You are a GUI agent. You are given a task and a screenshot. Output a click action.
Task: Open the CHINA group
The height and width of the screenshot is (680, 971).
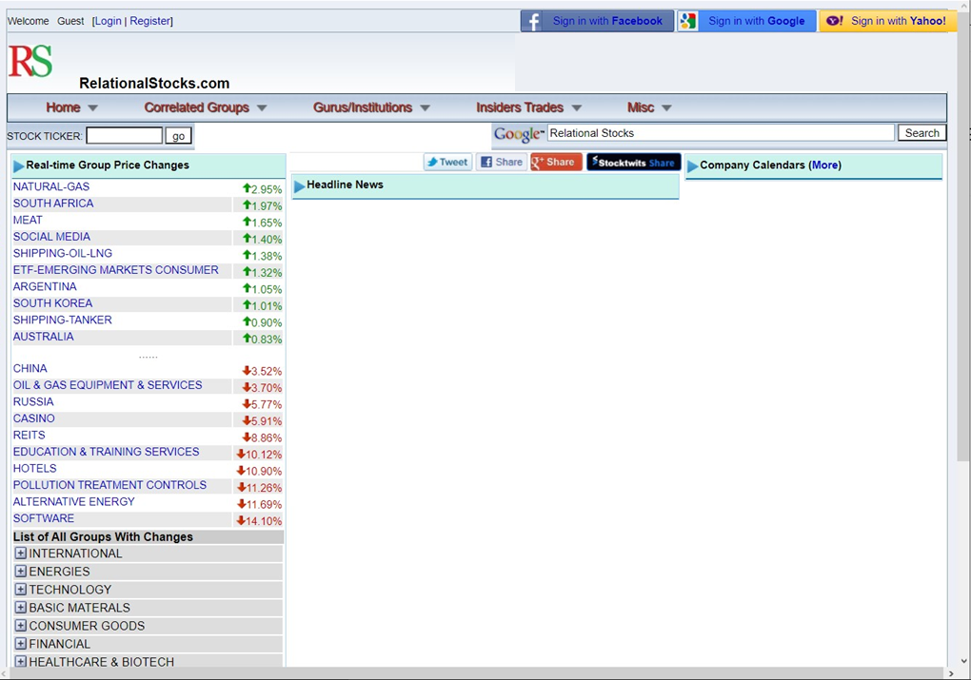pos(30,369)
